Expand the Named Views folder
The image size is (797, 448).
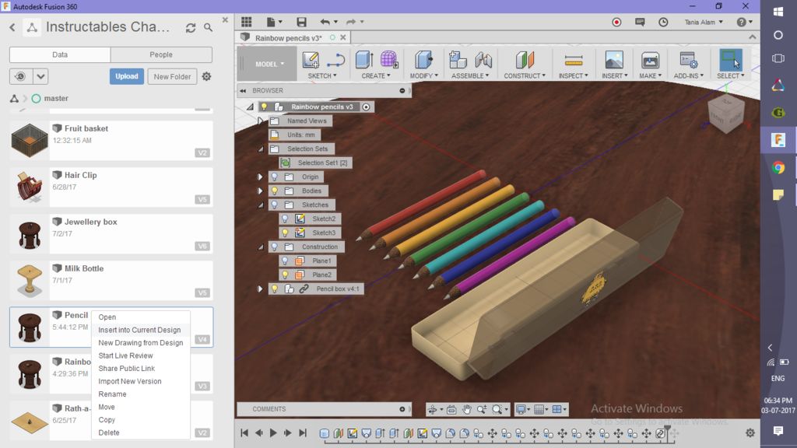pos(261,121)
